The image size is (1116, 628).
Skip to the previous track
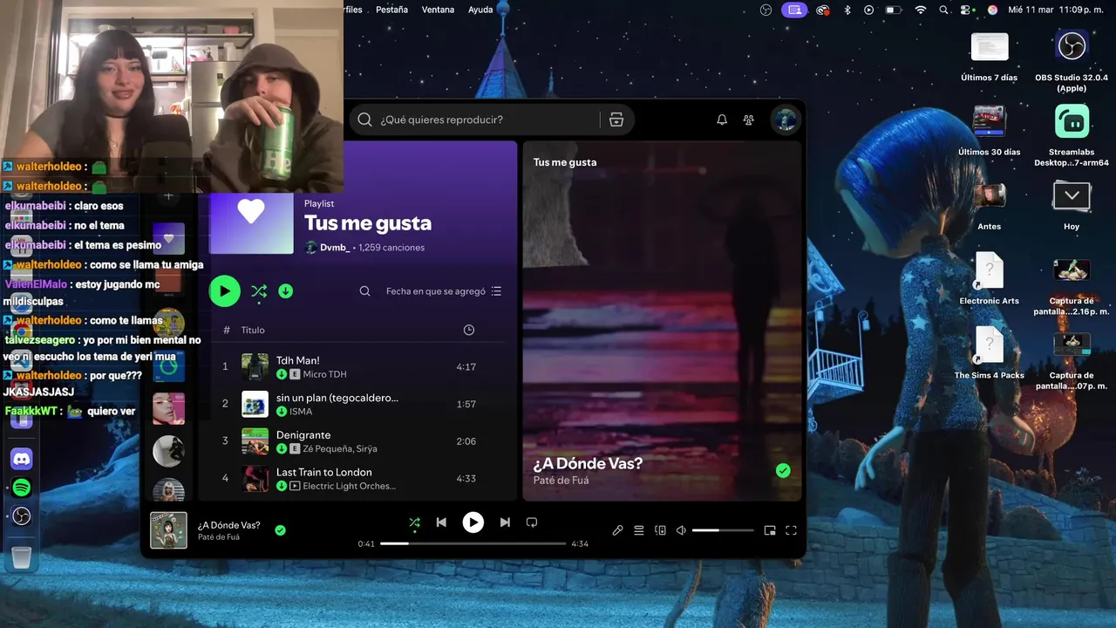point(441,522)
